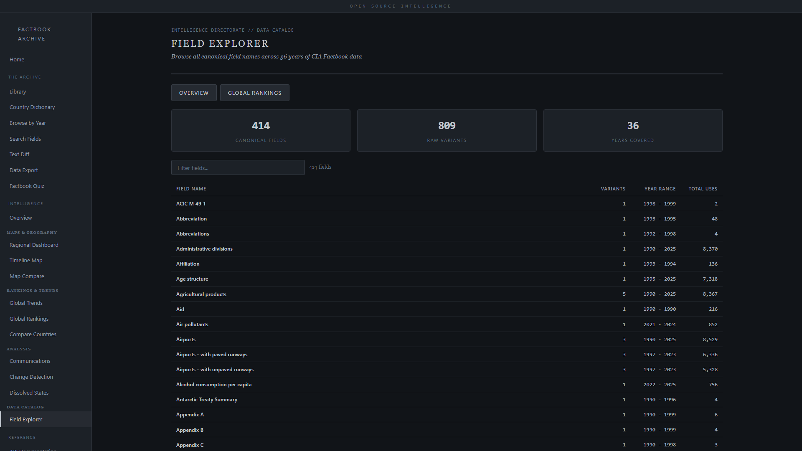Switch to the Overview tab
The image size is (802, 451).
(x=194, y=93)
